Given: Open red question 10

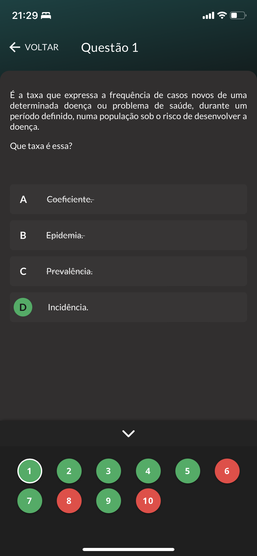Looking at the screenshot, I should point(148,501).
